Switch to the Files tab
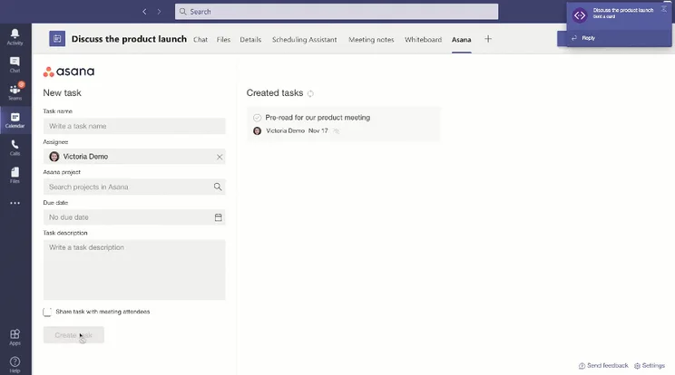The height and width of the screenshot is (375, 675). tap(223, 40)
